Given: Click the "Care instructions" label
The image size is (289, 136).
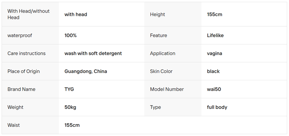Looking at the screenshot, I should [x=26, y=53].
